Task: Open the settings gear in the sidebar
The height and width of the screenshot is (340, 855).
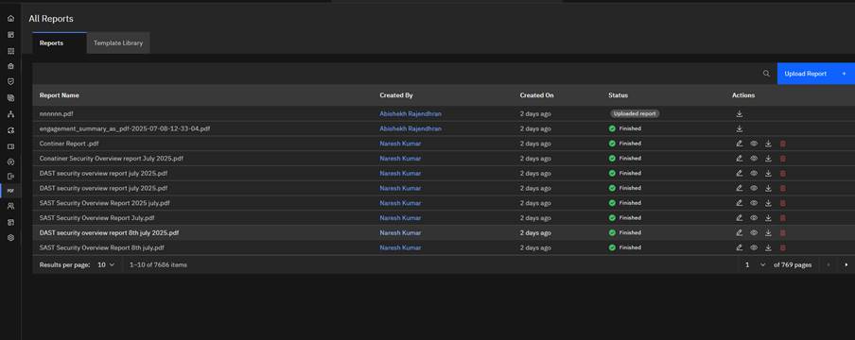Action: (11, 238)
